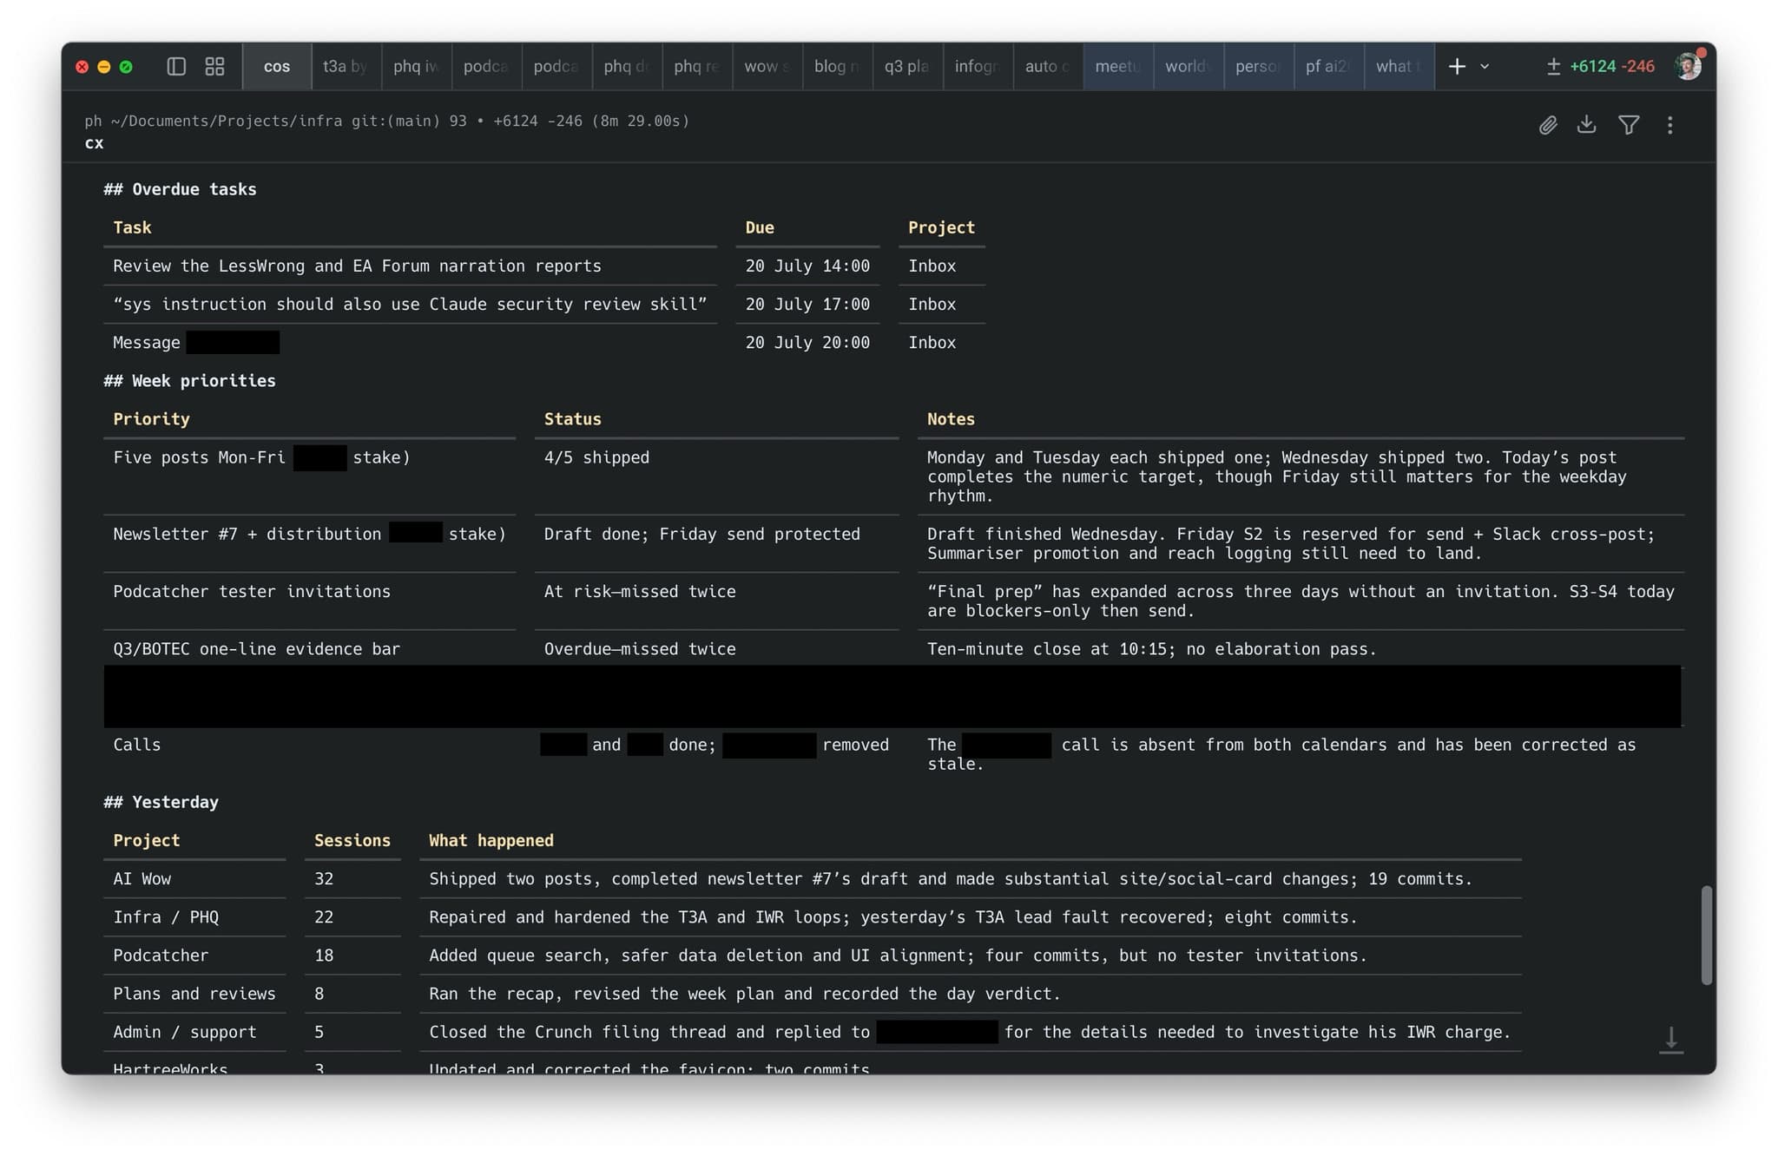
Task: Open the +6124 -246 diff indicator
Action: [1600, 66]
